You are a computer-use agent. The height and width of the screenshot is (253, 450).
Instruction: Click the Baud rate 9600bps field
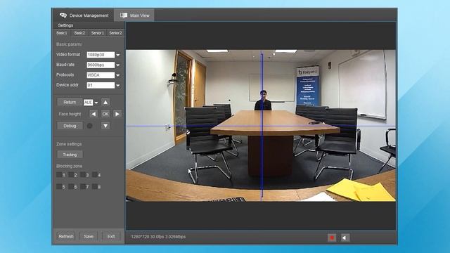[101, 65]
